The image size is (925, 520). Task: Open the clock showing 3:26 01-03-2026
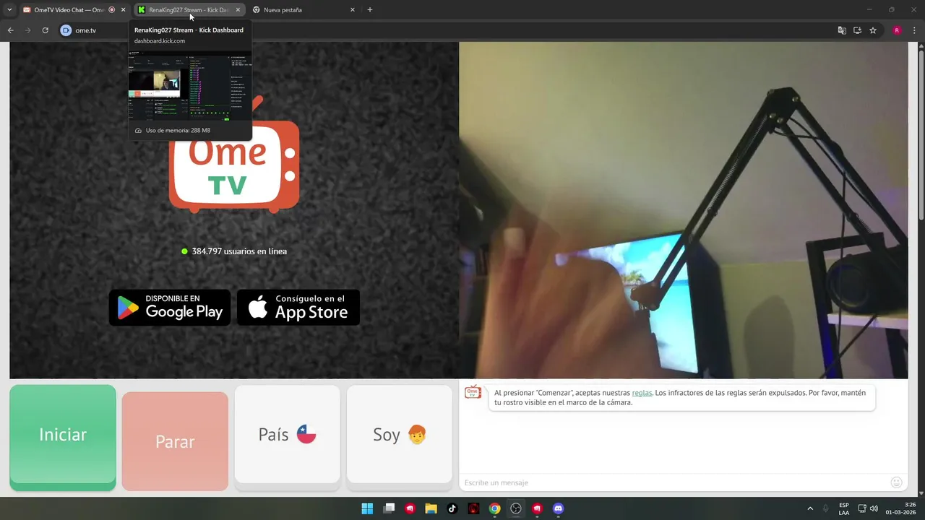coord(900,508)
